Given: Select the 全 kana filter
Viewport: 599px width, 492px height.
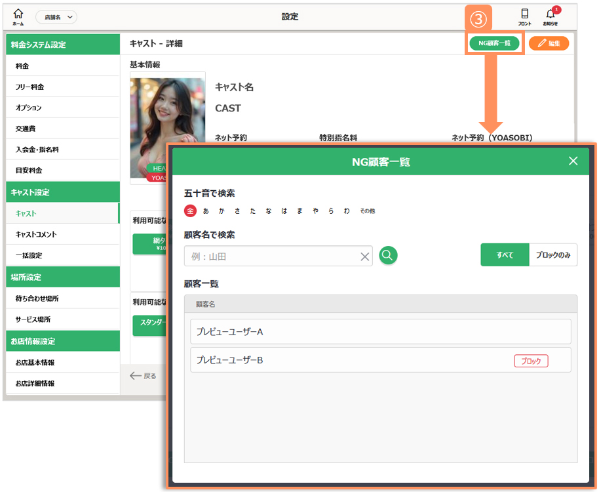Looking at the screenshot, I should tap(190, 211).
